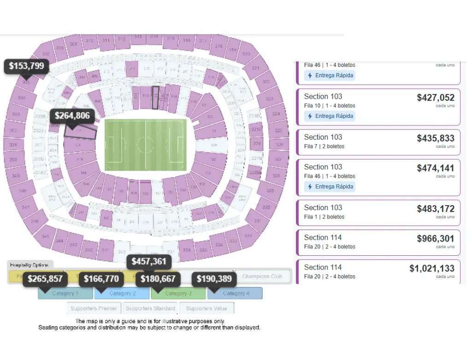This screenshot has width=472, height=354.
Task: Select the $180,667 price marker
Action: point(158,279)
